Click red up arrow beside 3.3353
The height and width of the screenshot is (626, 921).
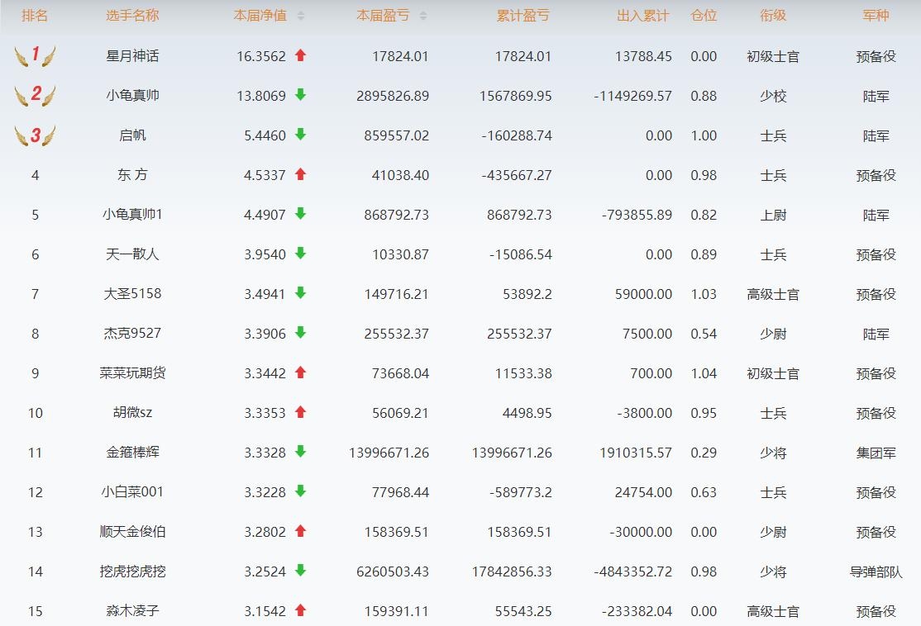tap(301, 412)
